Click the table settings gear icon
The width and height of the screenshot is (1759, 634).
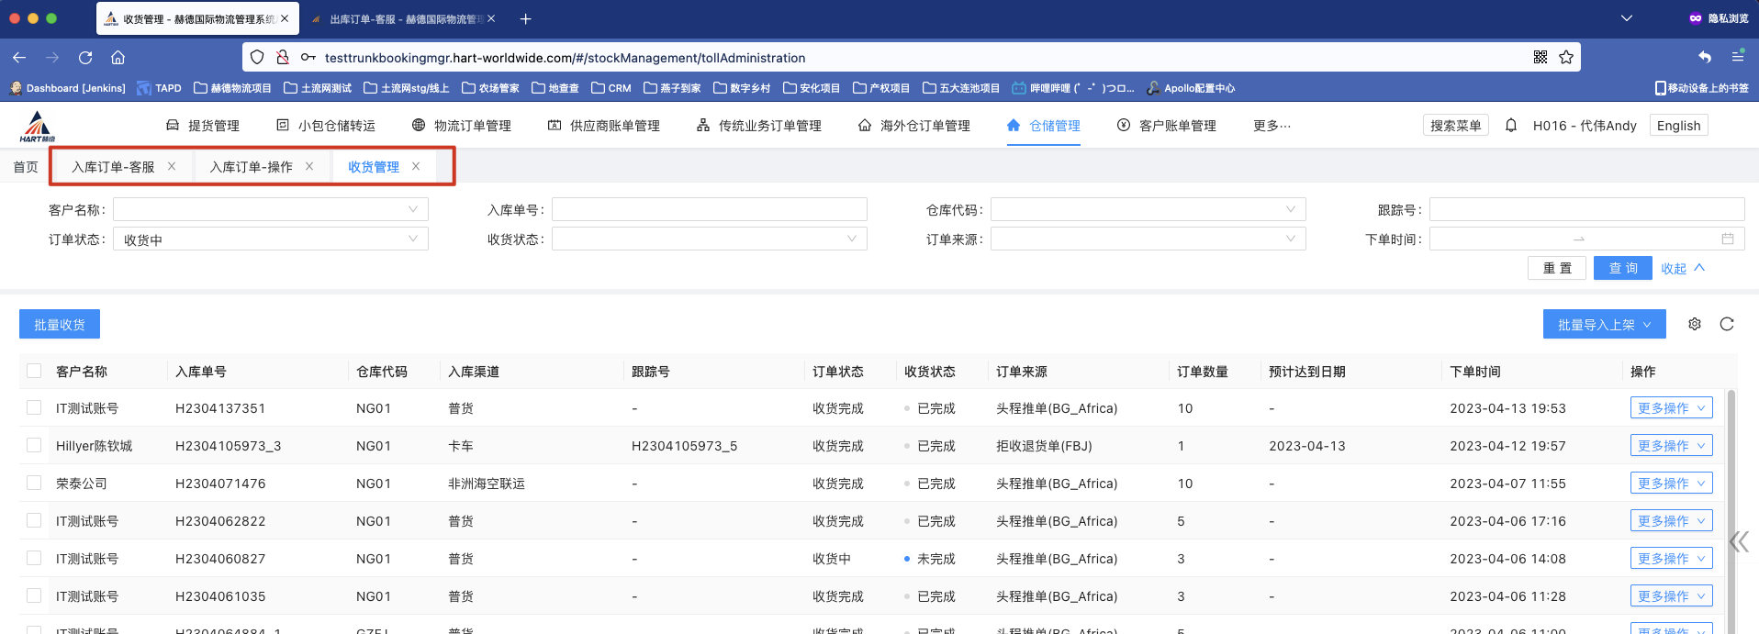click(1695, 324)
